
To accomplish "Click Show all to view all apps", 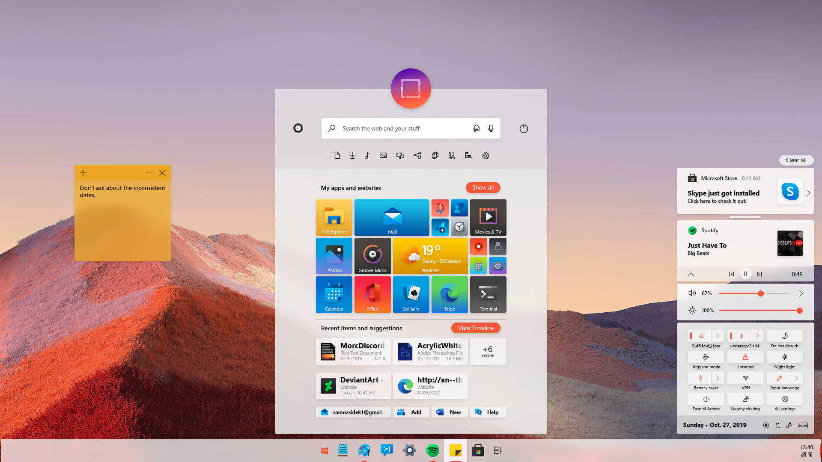I will (x=483, y=187).
